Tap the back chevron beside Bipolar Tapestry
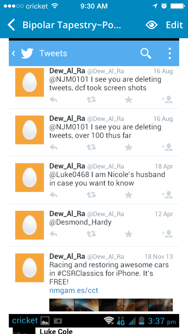Viewport: 188px width, 334px height. (11, 25)
